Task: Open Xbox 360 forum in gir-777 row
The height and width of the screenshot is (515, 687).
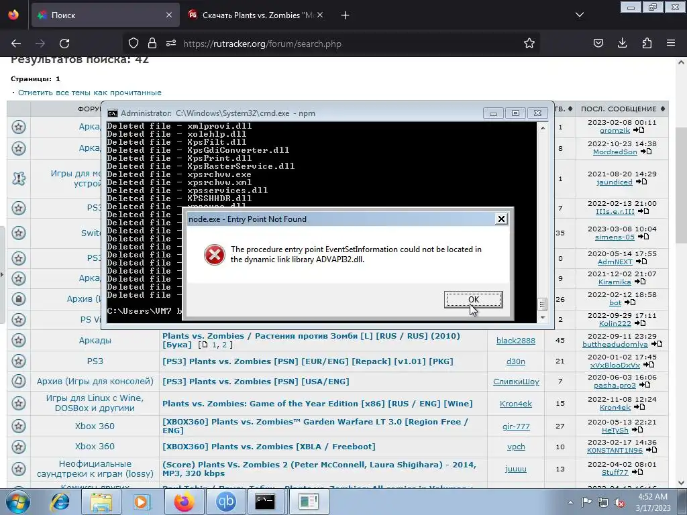Action: (95, 426)
